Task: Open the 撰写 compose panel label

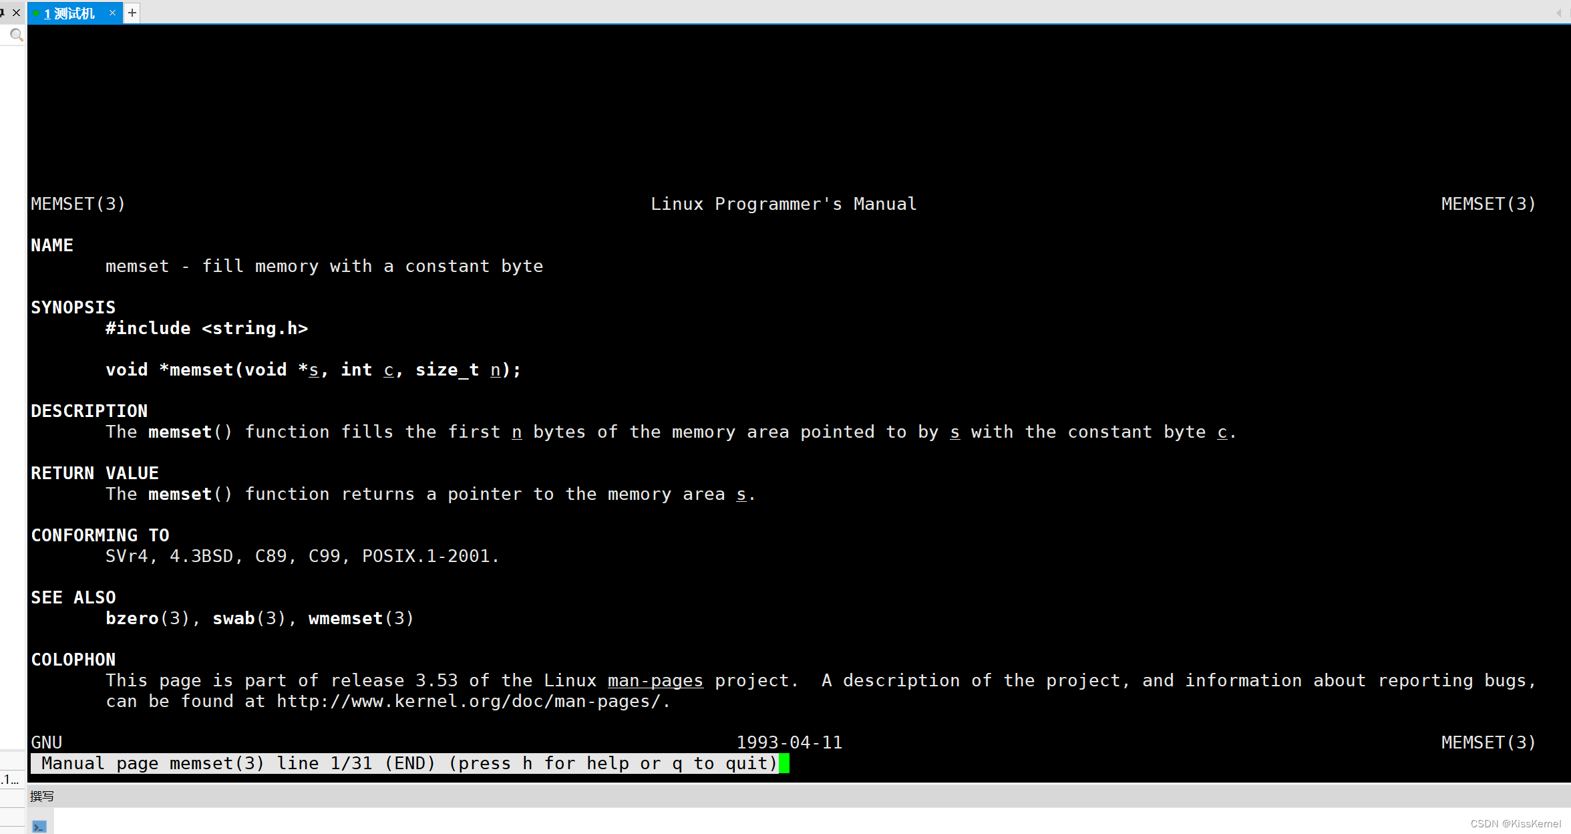Action: 41,796
